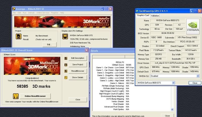Click the Show Details magnifier icon
202x117 pixels.
(x=66, y=77)
